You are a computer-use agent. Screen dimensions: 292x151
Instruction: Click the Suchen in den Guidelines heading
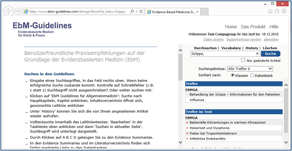(49, 74)
